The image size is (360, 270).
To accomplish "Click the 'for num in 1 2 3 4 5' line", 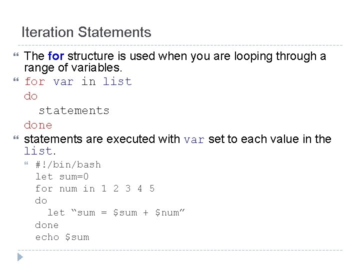I will click(x=95, y=188).
